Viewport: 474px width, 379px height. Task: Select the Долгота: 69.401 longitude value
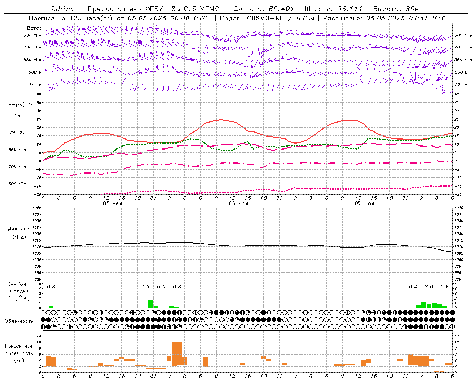coord(264,9)
